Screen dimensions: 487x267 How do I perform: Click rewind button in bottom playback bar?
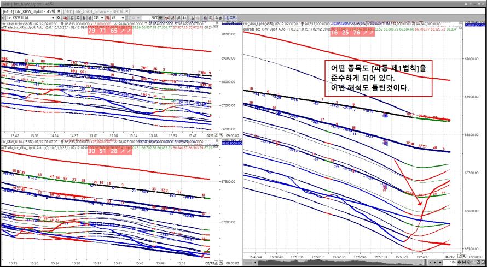[435, 262]
